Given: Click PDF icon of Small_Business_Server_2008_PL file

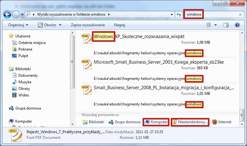Looking at the screenshot, I should (87, 90).
